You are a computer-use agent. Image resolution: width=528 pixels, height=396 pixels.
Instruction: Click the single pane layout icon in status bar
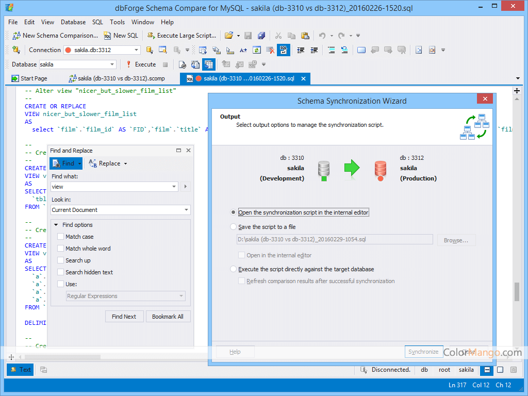point(500,370)
